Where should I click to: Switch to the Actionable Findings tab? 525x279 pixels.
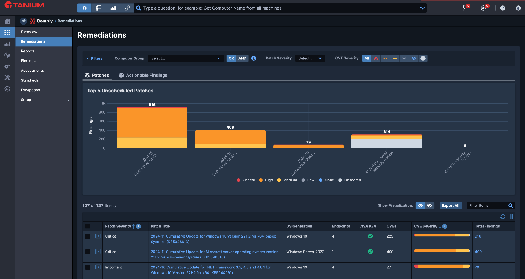point(143,75)
